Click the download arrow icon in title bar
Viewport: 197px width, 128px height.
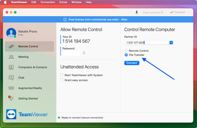137,12
